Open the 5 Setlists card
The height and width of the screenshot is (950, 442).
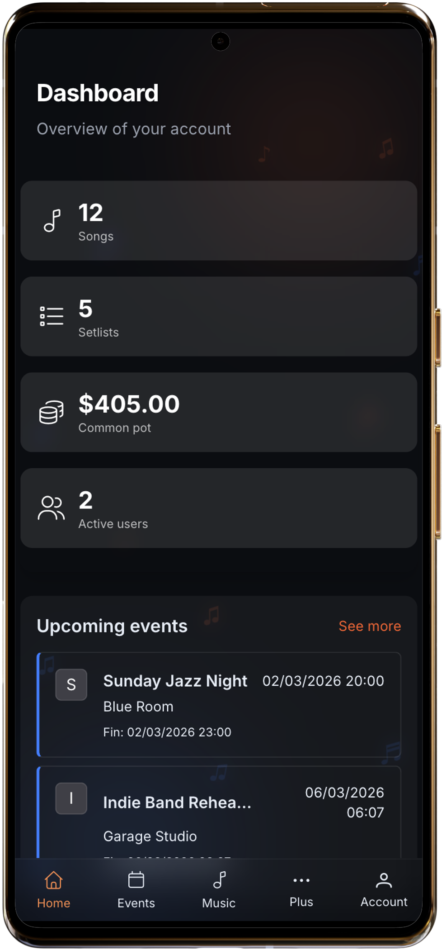[219, 316]
